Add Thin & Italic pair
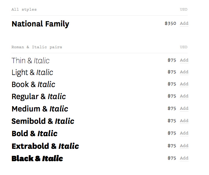 coord(184,60)
